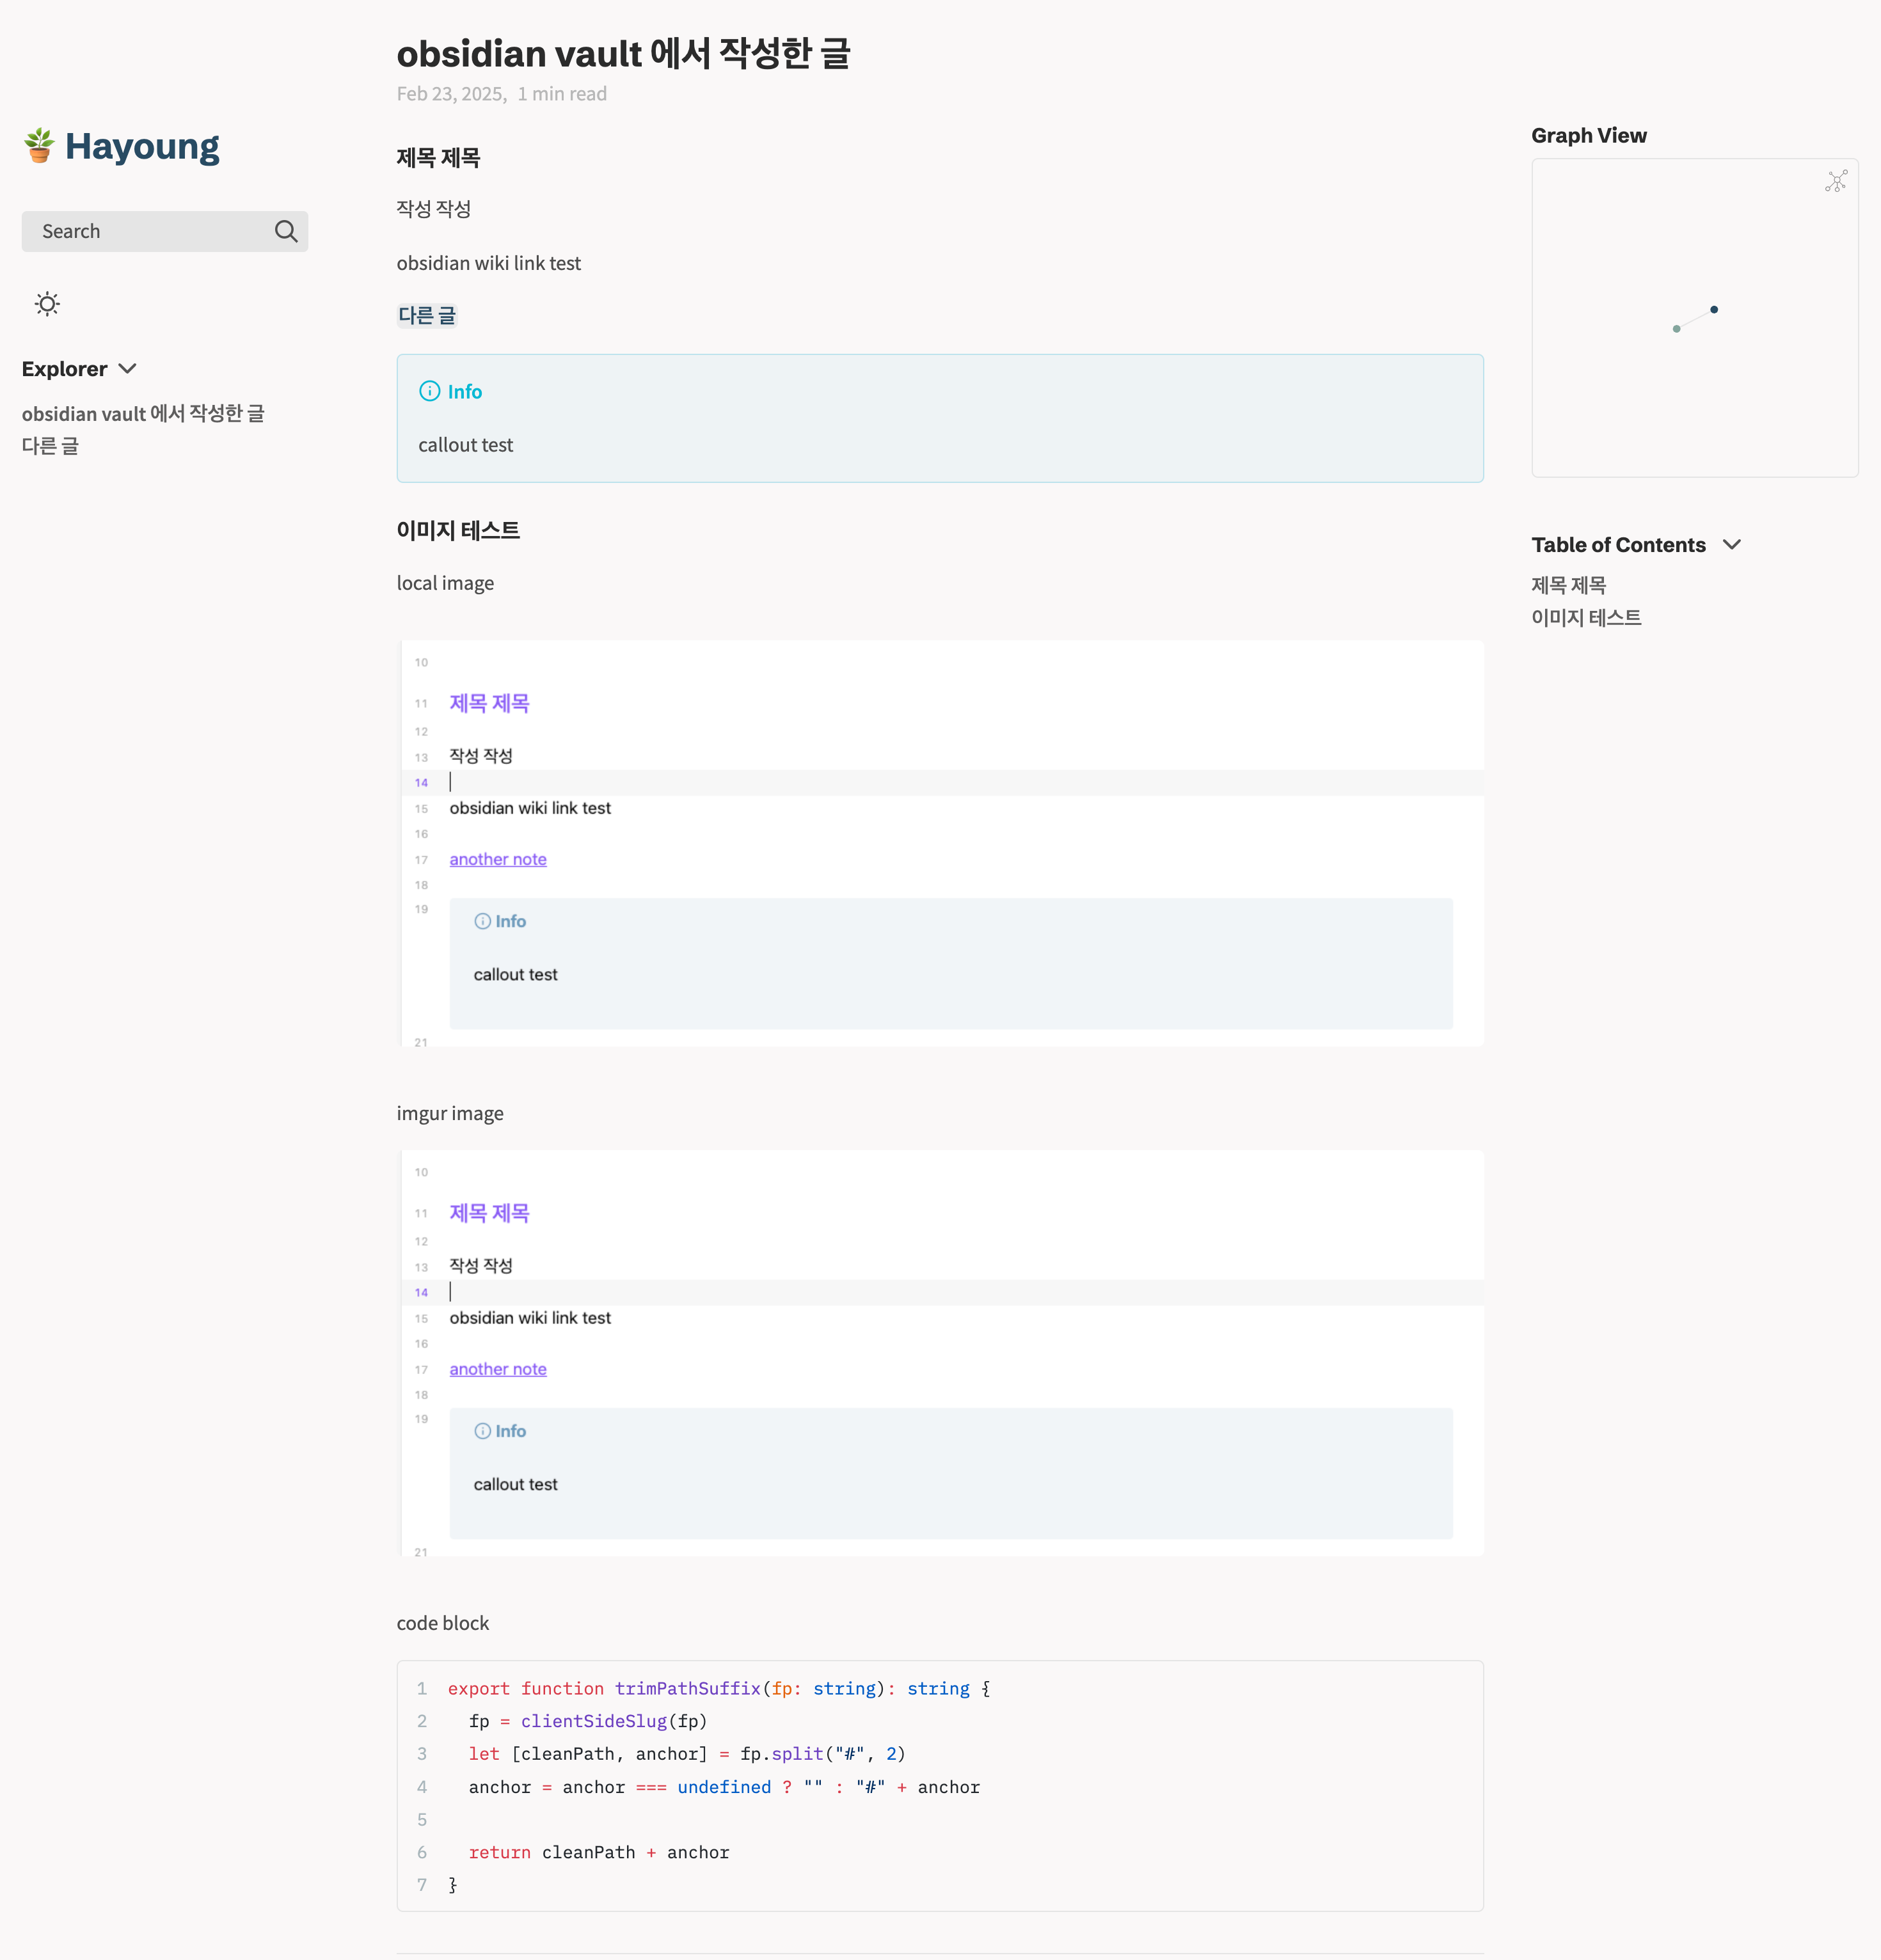Toggle dark mode sun icon

coord(47,304)
